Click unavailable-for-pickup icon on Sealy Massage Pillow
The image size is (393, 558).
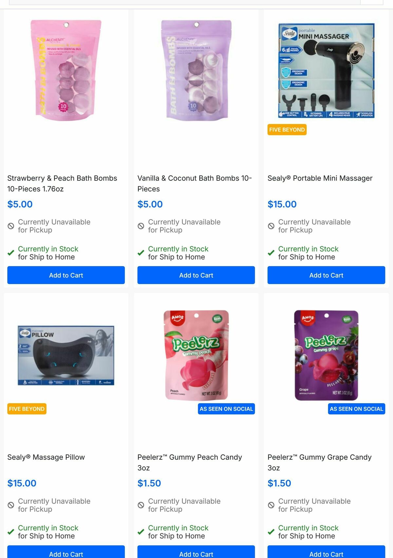coord(10,505)
